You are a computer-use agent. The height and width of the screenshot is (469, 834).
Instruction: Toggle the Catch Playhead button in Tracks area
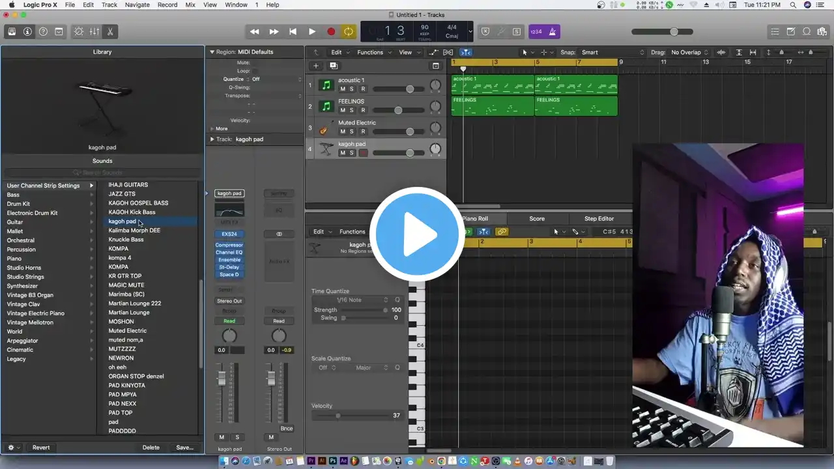[466, 52]
